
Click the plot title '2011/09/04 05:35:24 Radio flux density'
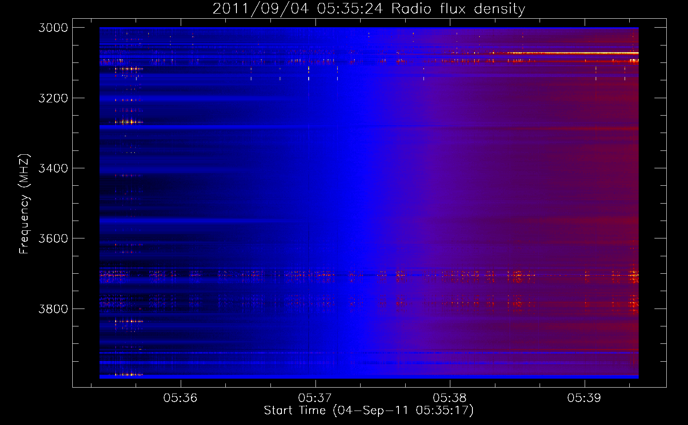[369, 8]
